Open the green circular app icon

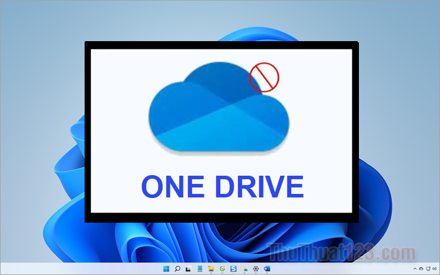tap(222, 269)
